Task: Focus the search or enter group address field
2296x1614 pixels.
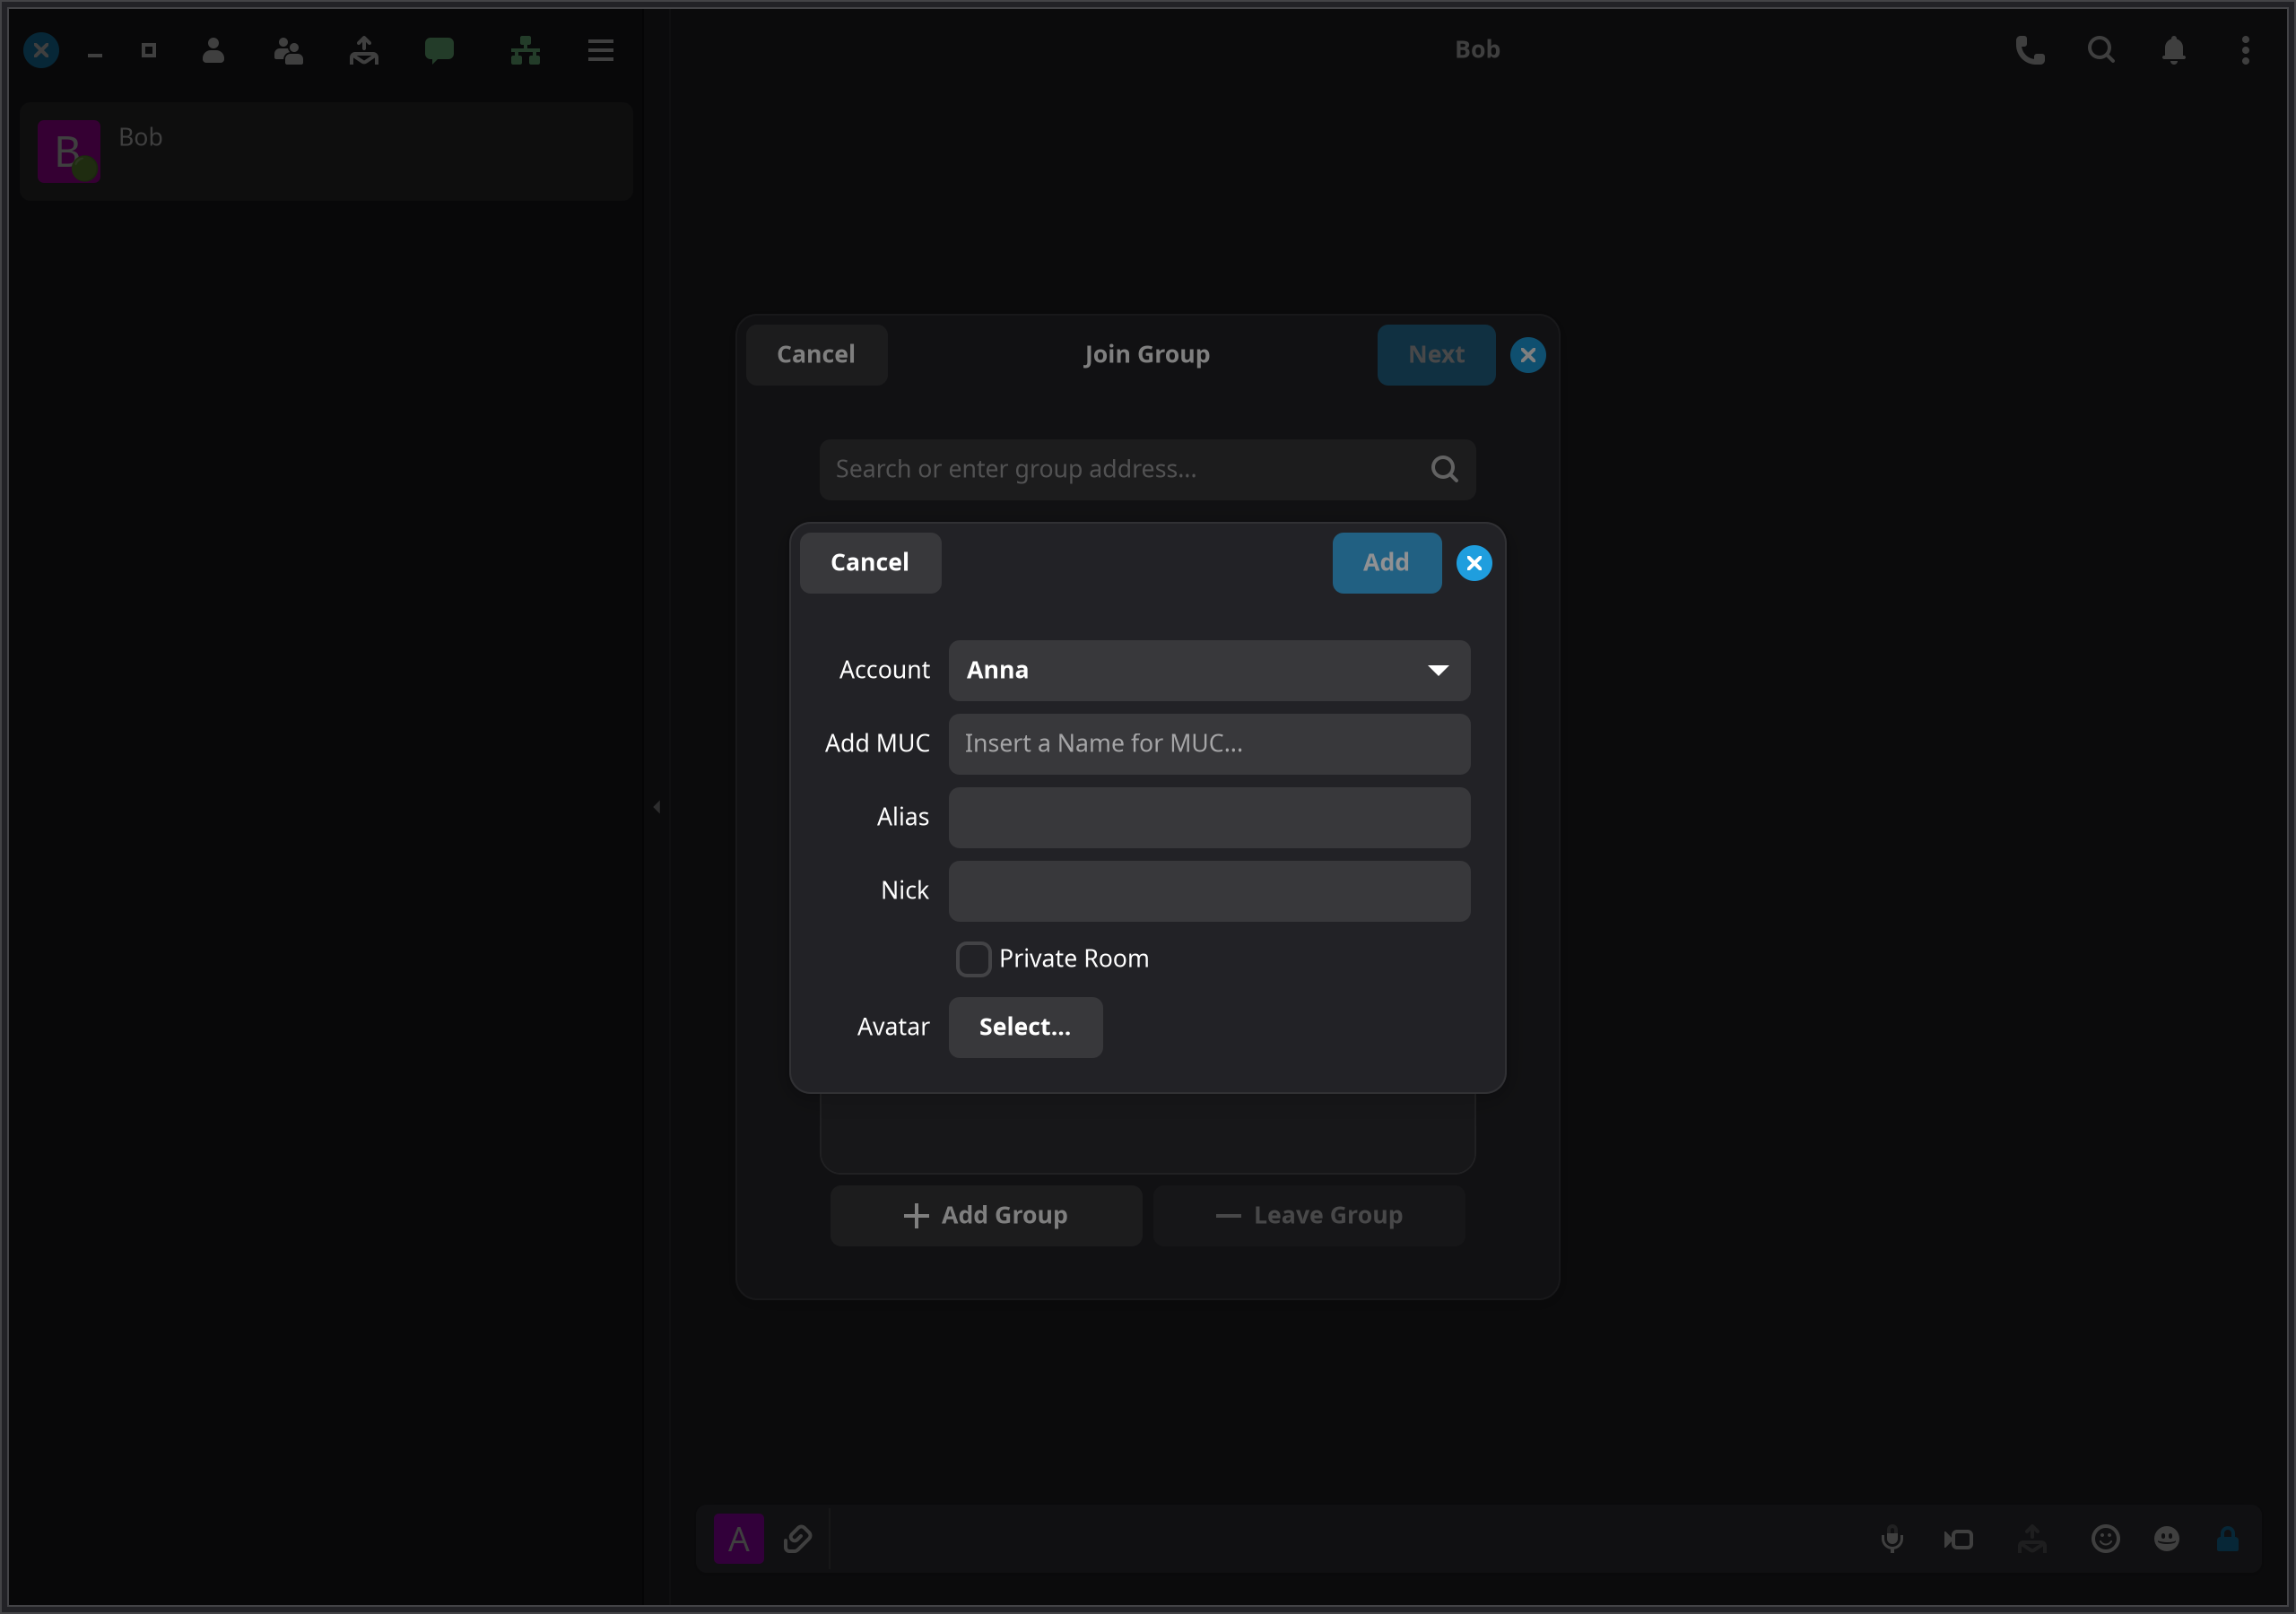Action: 1147,469
